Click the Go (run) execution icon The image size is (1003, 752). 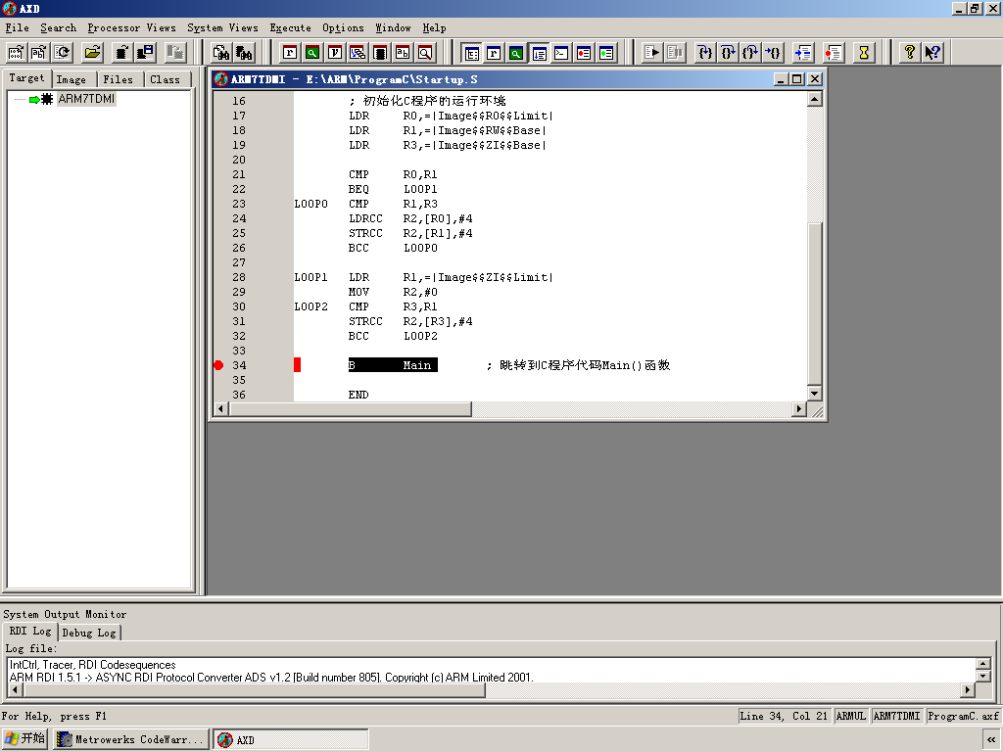651,53
